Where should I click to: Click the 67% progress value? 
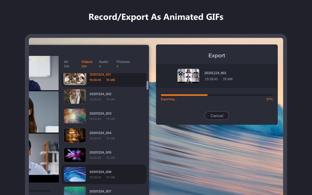pyautogui.click(x=269, y=99)
